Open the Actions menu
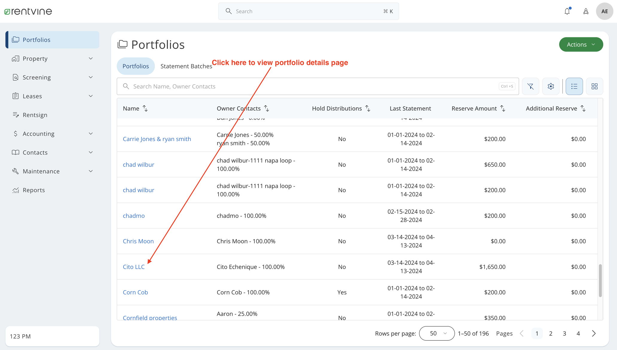Image resolution: width=617 pixels, height=350 pixels. (581, 44)
